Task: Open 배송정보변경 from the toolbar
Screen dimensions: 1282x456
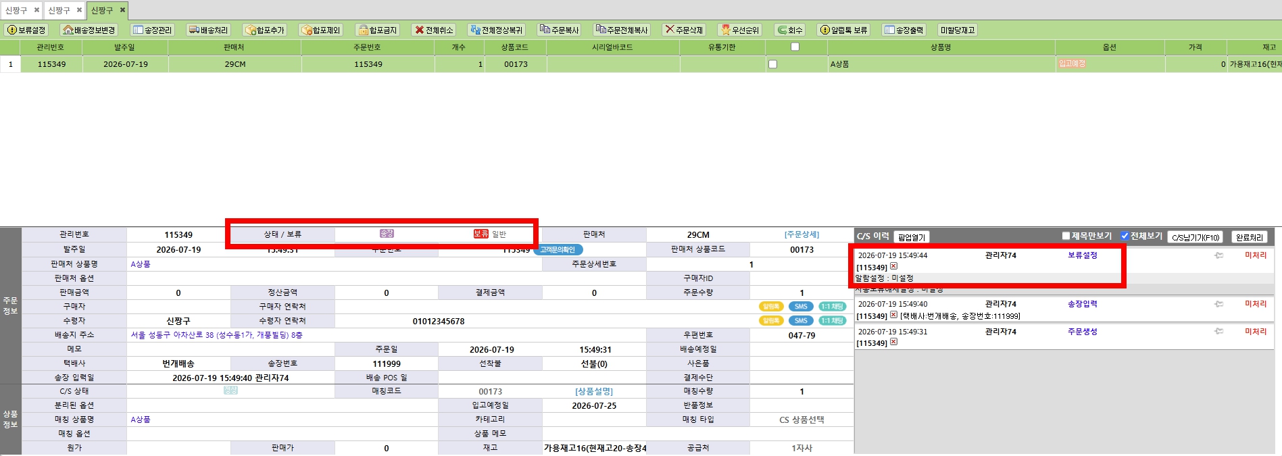Action: click(x=89, y=30)
